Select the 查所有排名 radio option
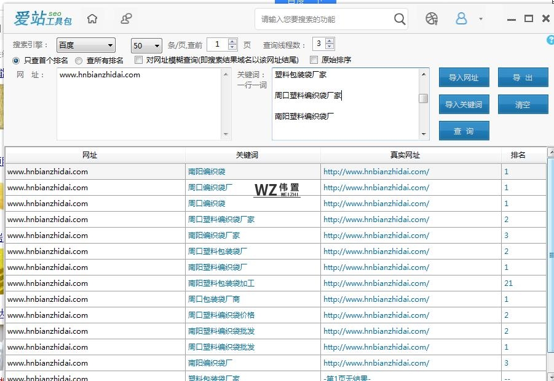This screenshot has width=554, height=381. point(79,60)
